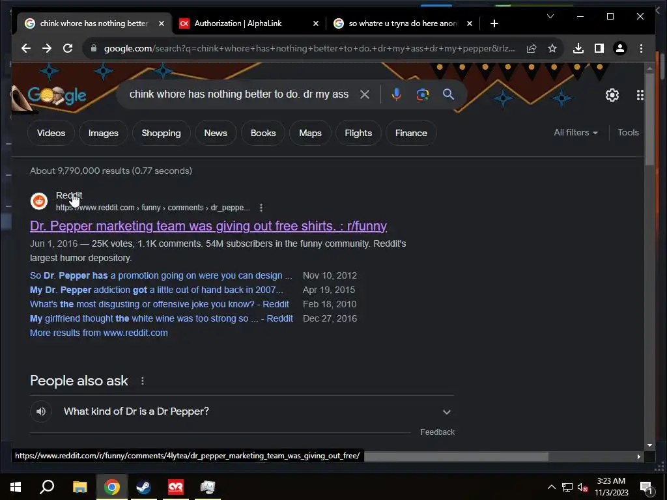The width and height of the screenshot is (667, 500).
Task: Show hidden system tray icons
Action: pos(551,487)
